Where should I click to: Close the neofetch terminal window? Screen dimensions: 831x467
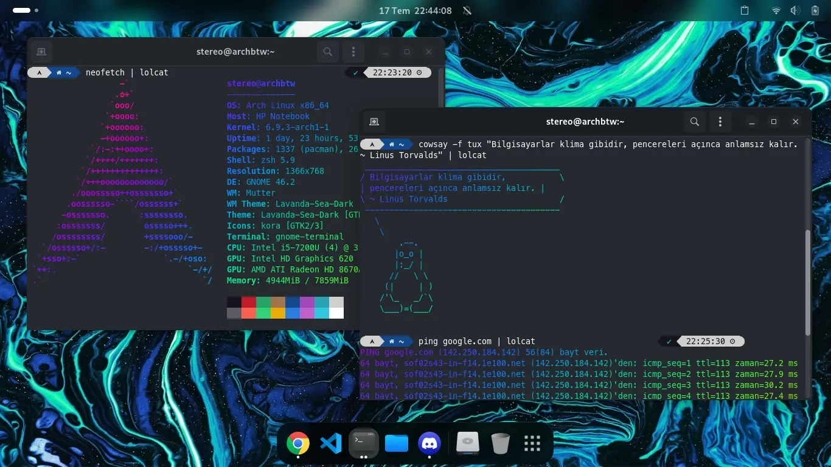(x=429, y=52)
